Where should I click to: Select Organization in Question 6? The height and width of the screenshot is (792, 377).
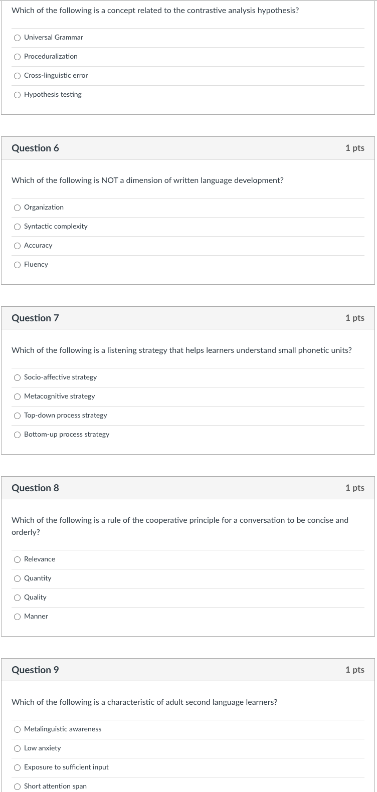click(17, 208)
